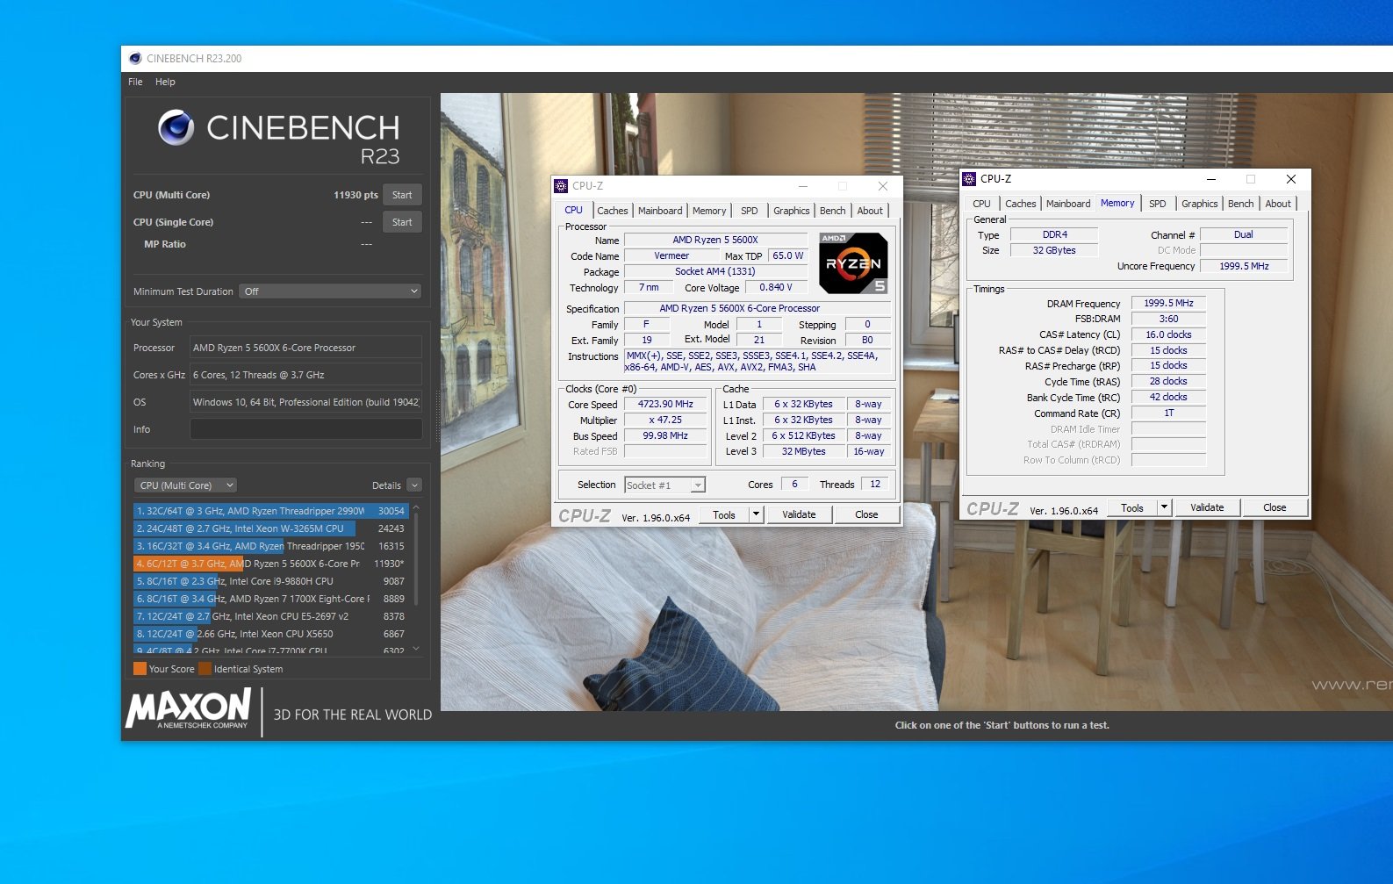This screenshot has width=1393, height=884.
Task: Click Tools button in CPU-Z Memory window
Action: click(1132, 508)
